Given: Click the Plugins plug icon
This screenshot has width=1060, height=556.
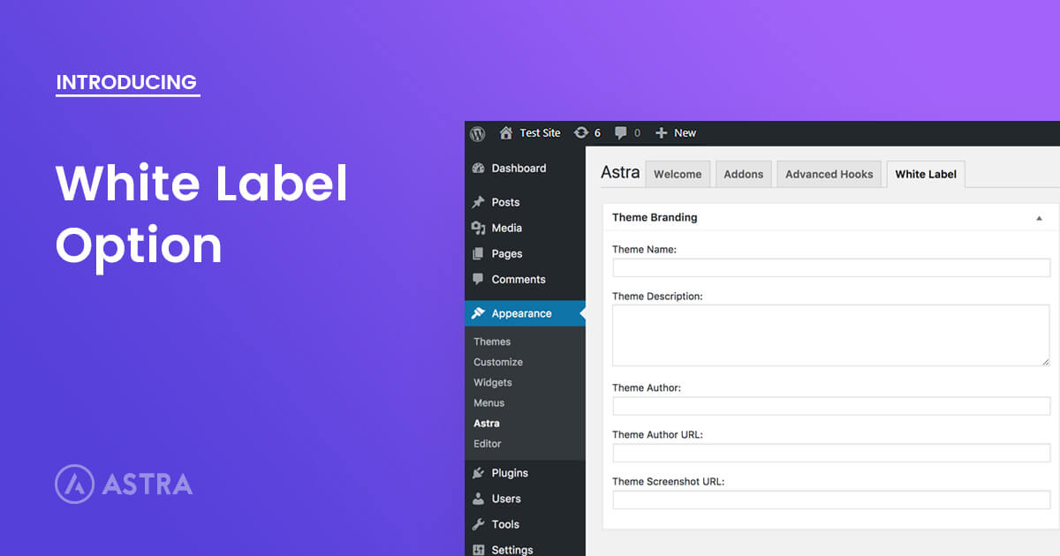Looking at the screenshot, I should [x=479, y=473].
